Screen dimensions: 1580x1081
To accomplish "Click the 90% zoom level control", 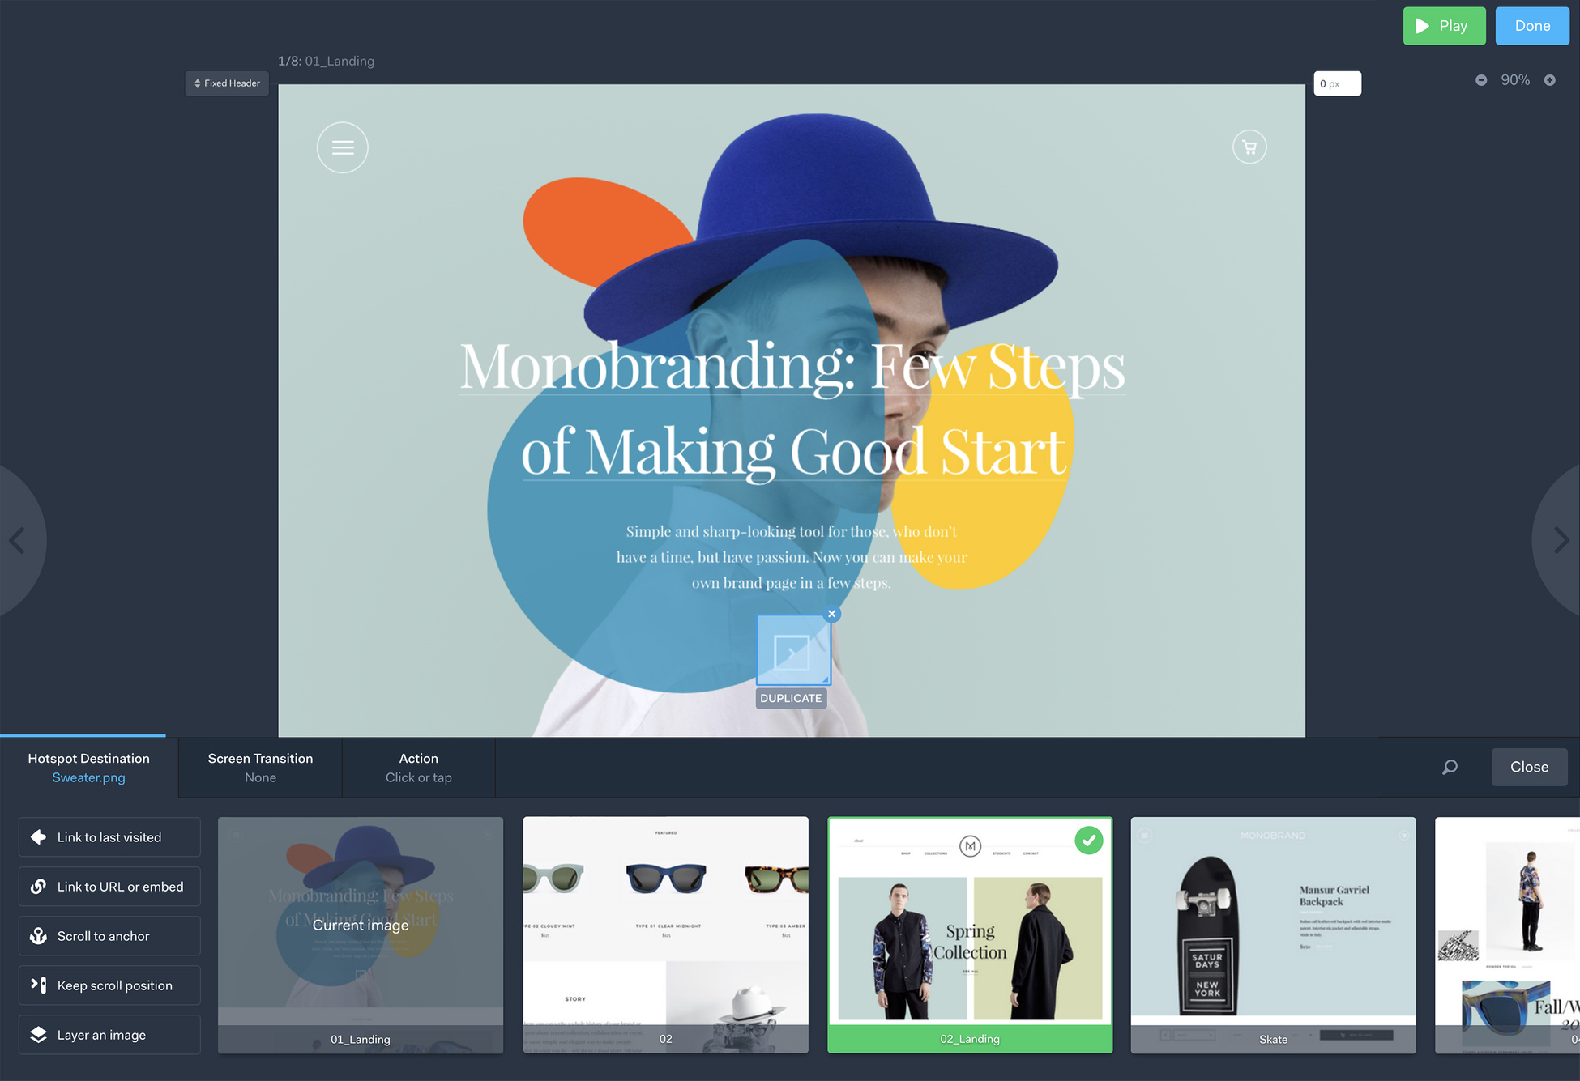I will click(x=1516, y=80).
